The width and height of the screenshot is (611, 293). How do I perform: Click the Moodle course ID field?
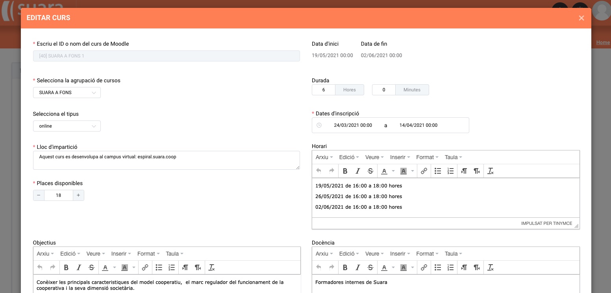(167, 56)
